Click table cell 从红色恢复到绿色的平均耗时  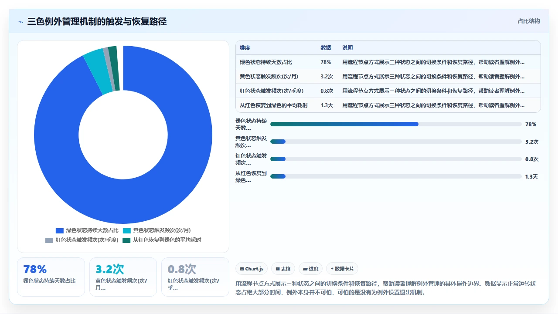click(x=274, y=105)
